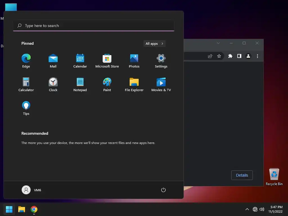Viewport: 288px width, 216px height.
Task: Open the Calendar app
Action: click(x=80, y=61)
